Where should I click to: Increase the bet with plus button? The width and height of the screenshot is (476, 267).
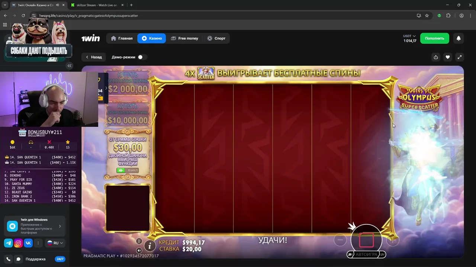point(393,240)
